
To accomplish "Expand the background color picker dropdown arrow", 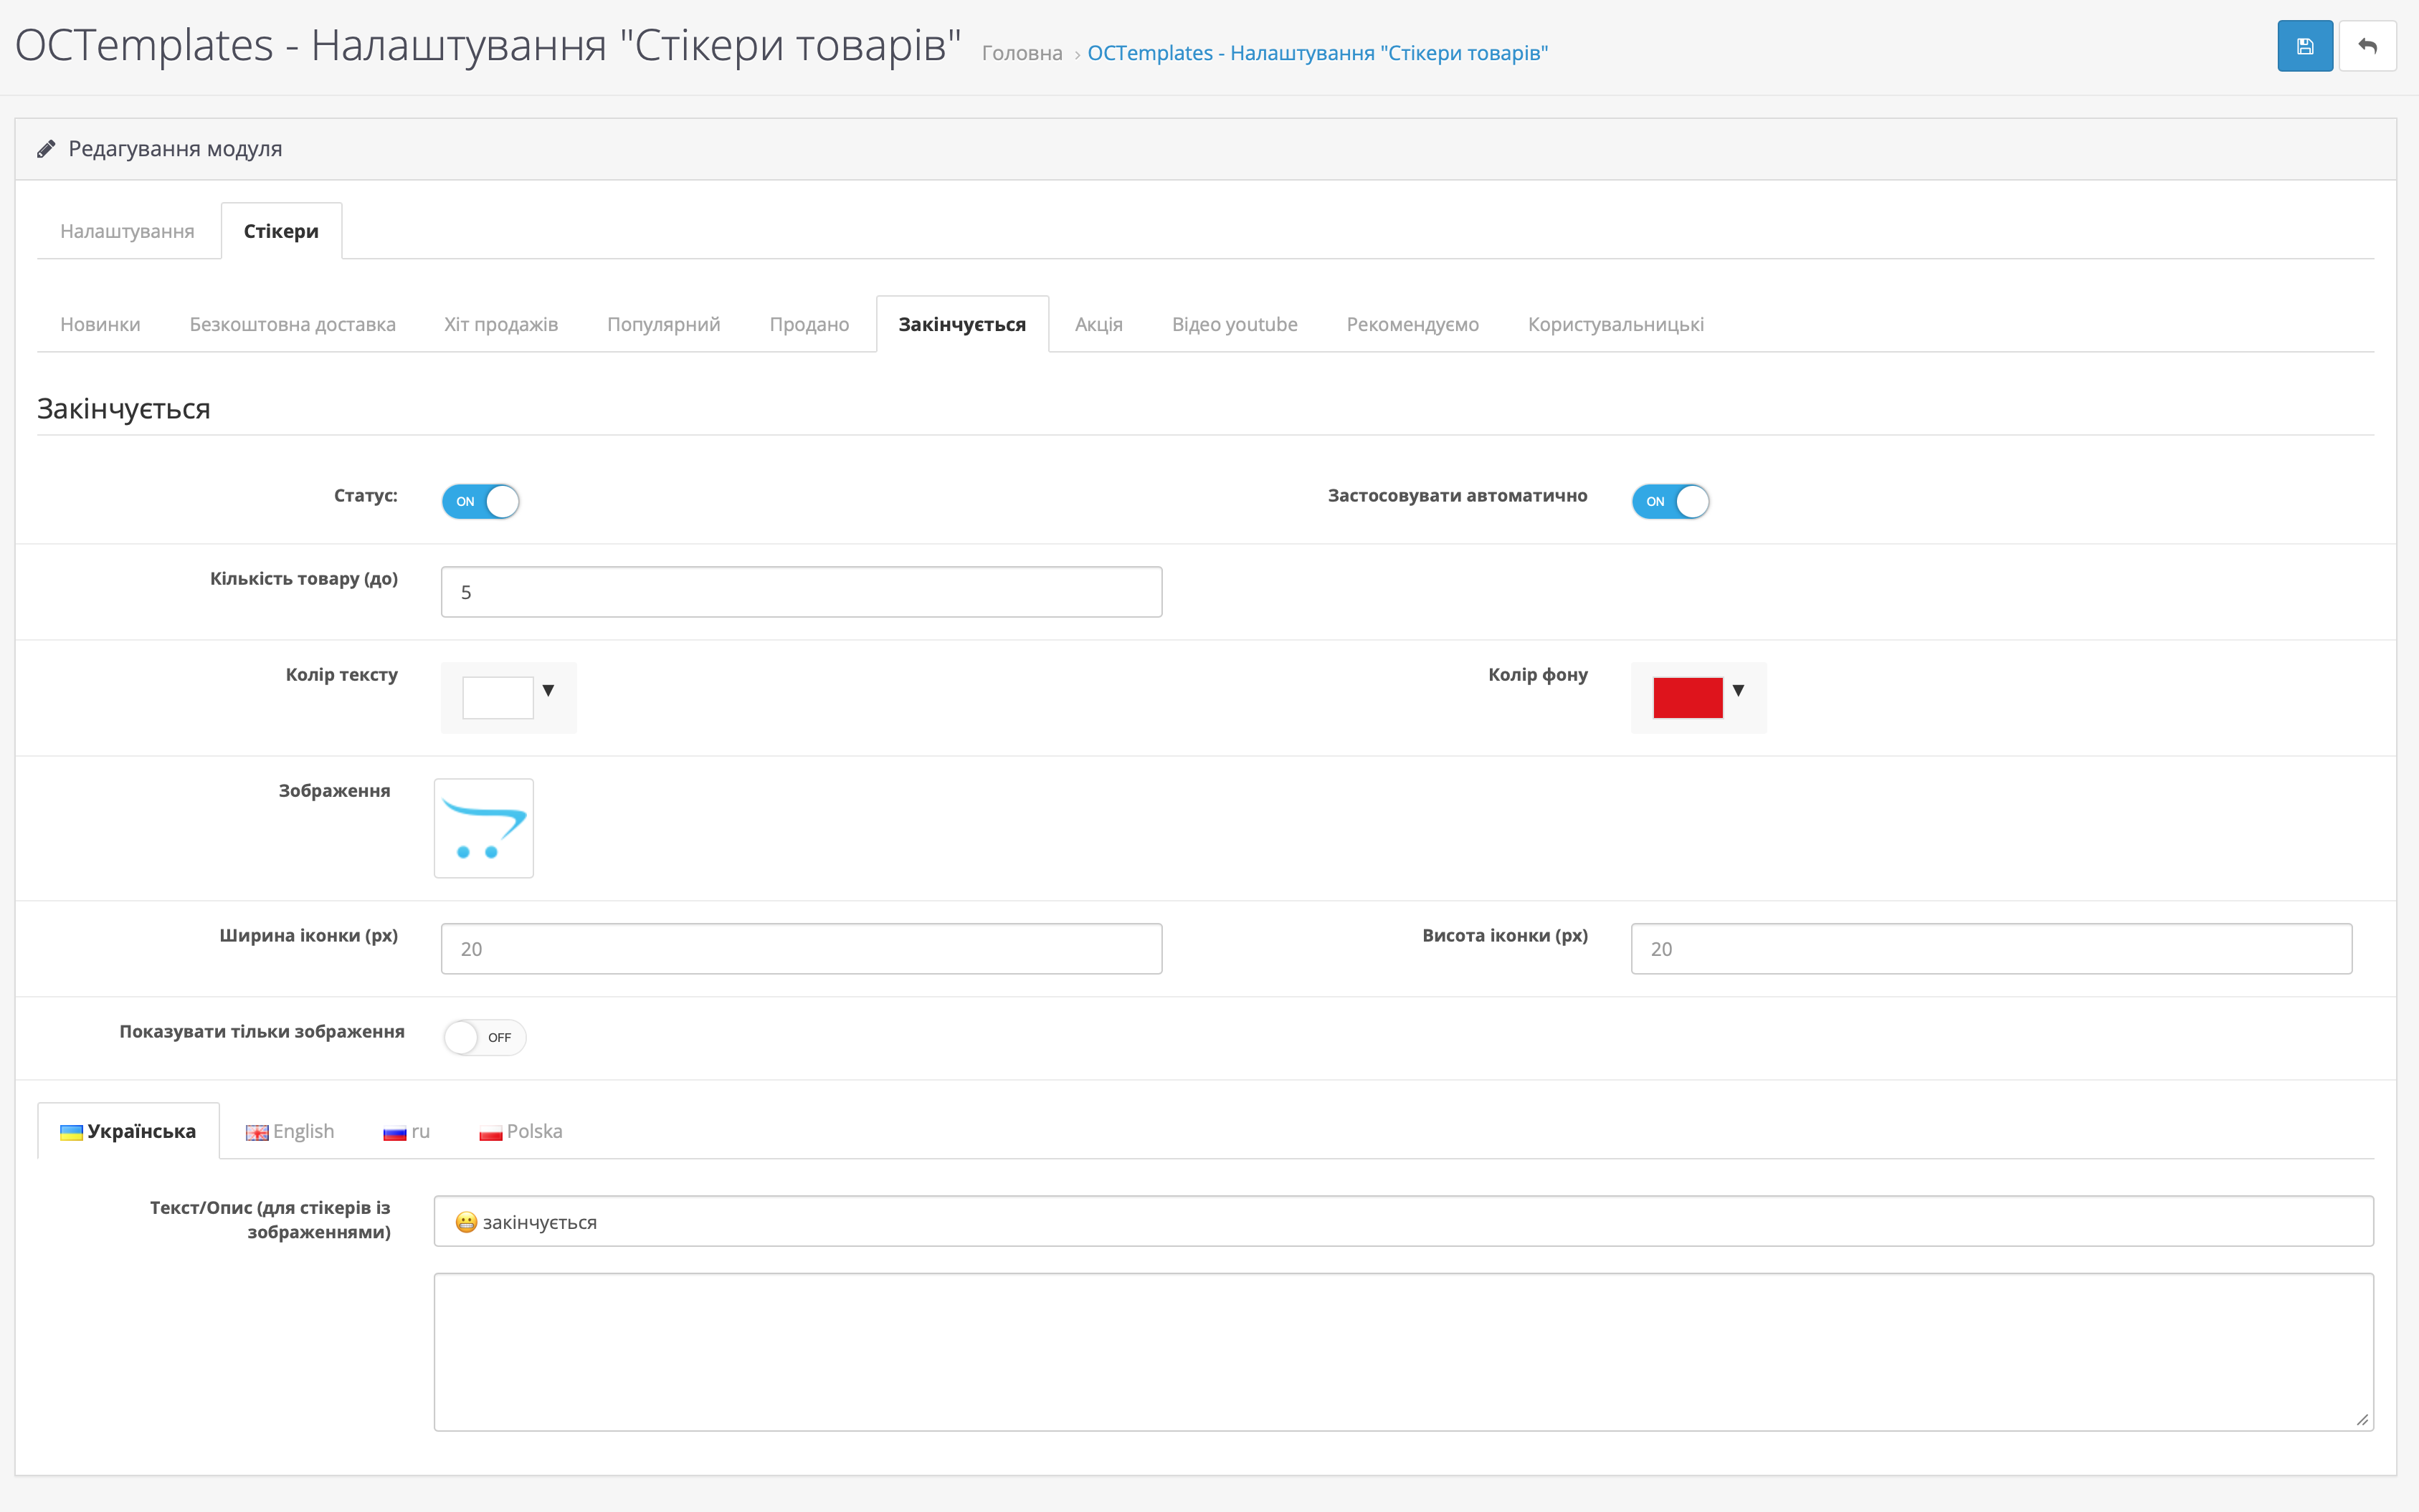I will (x=1738, y=690).
